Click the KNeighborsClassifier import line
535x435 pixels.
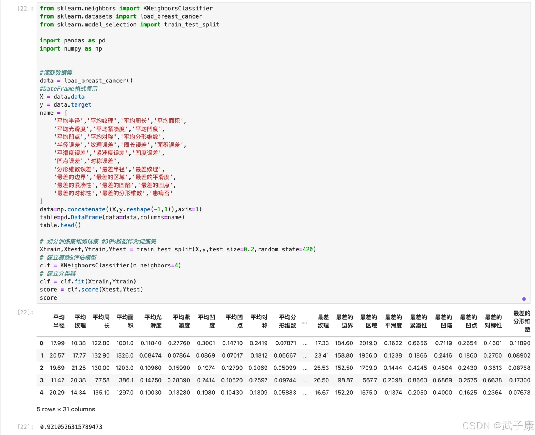point(126,8)
